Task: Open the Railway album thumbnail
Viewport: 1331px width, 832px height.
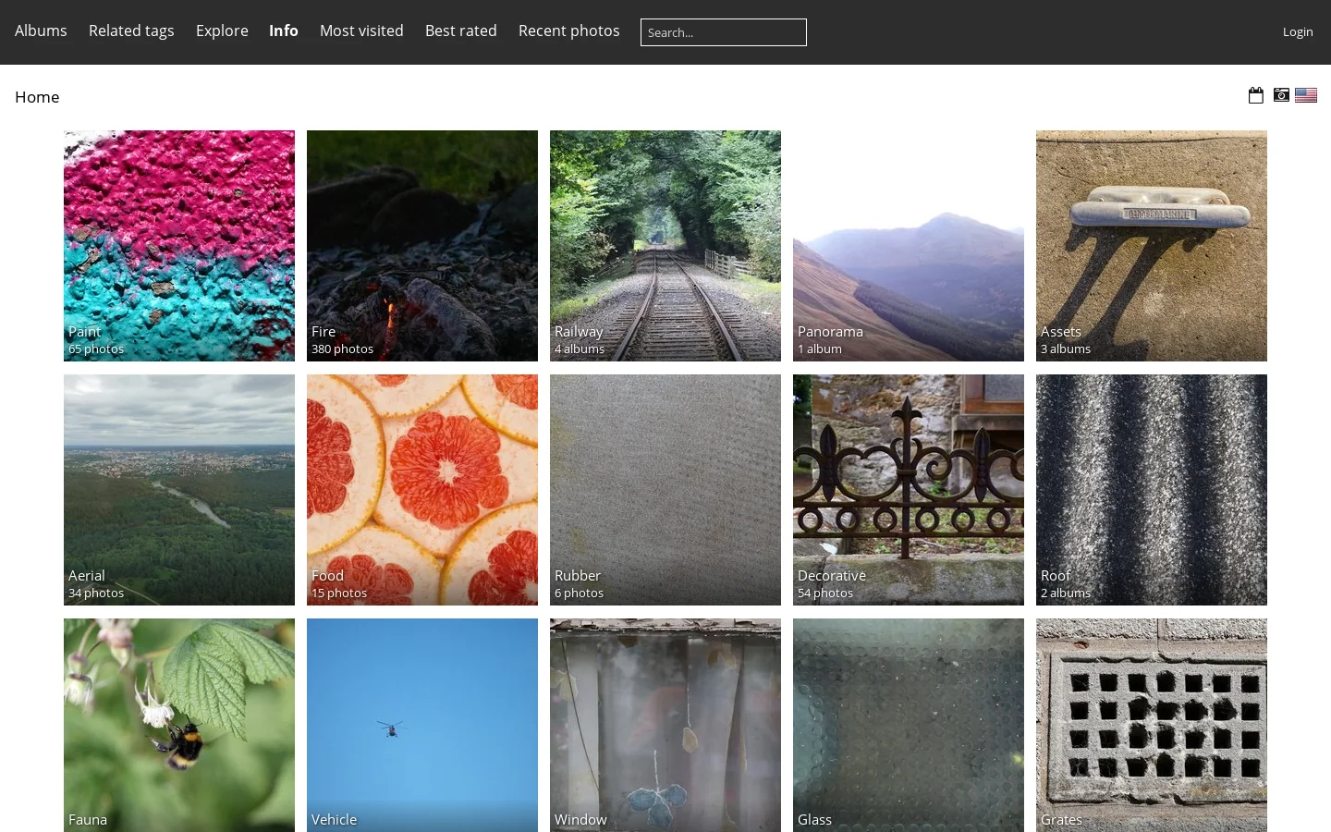Action: tap(665, 246)
